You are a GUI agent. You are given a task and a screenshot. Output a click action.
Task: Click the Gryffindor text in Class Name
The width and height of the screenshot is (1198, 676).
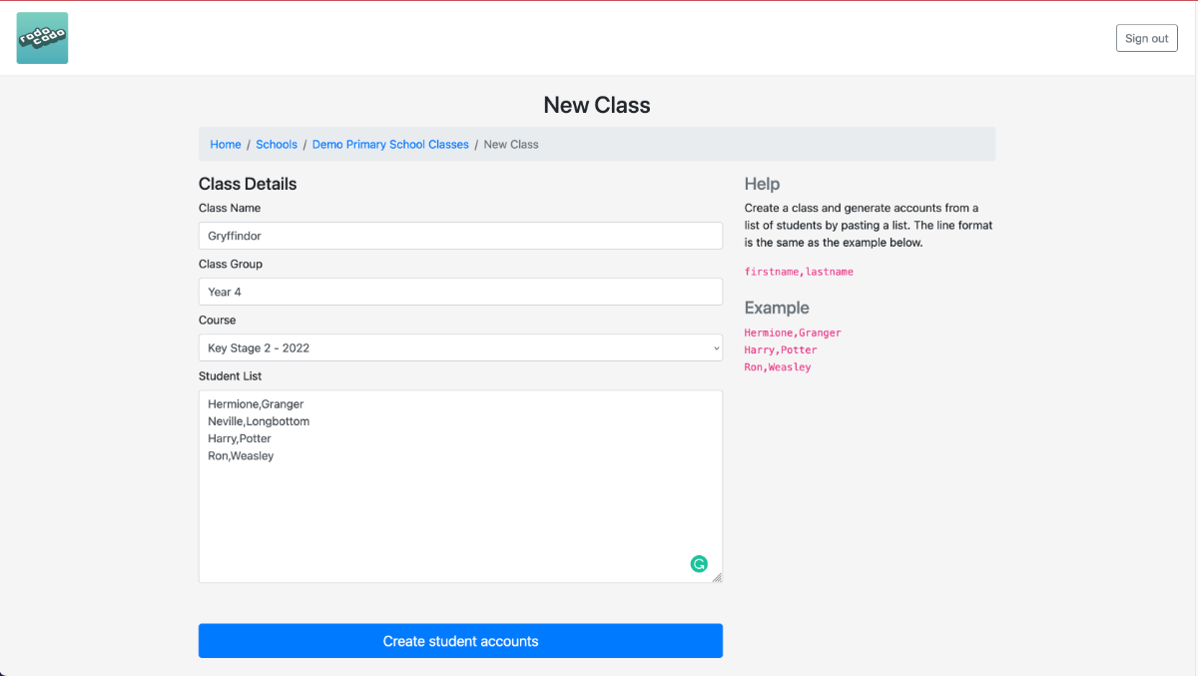point(233,236)
